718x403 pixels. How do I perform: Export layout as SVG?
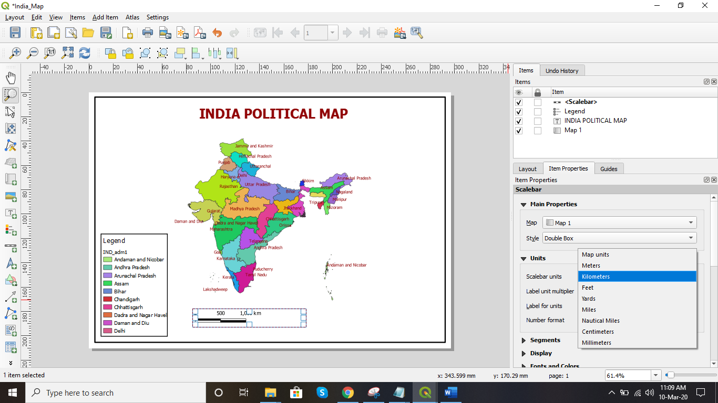(182, 33)
